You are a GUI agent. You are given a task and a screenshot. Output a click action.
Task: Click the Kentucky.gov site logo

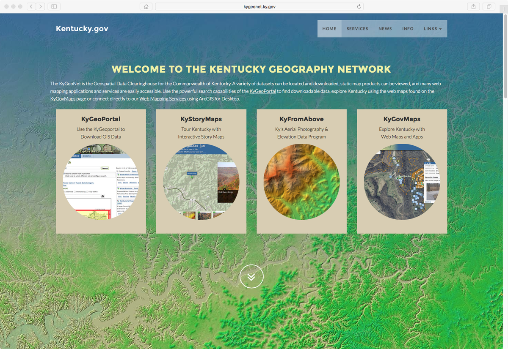coord(82,29)
